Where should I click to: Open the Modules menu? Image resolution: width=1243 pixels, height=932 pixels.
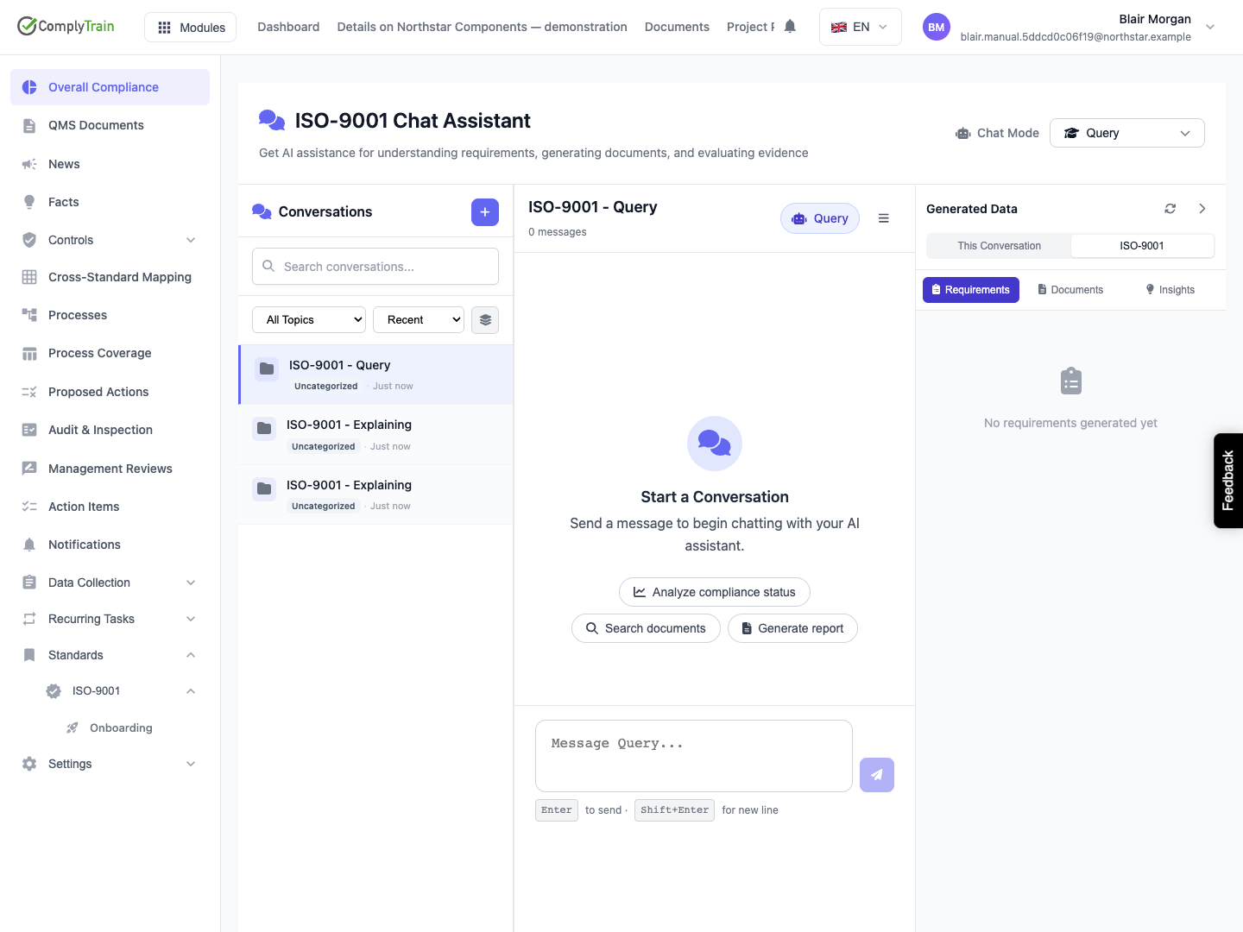click(x=191, y=27)
